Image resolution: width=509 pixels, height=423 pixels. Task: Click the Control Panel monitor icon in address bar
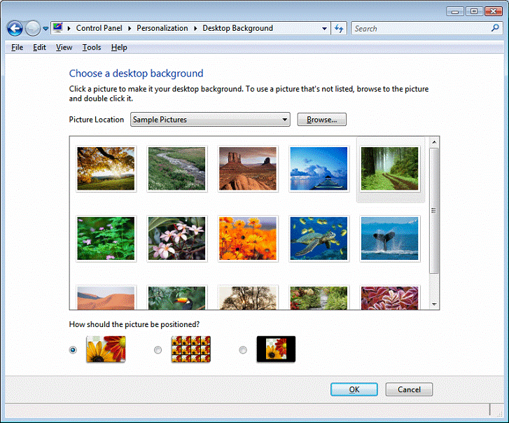[x=58, y=28]
